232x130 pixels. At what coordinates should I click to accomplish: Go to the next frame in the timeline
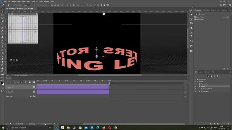pyautogui.click(x=18, y=82)
